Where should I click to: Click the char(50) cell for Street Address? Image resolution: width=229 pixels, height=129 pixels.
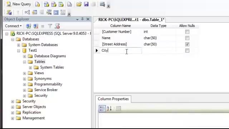[159, 44]
